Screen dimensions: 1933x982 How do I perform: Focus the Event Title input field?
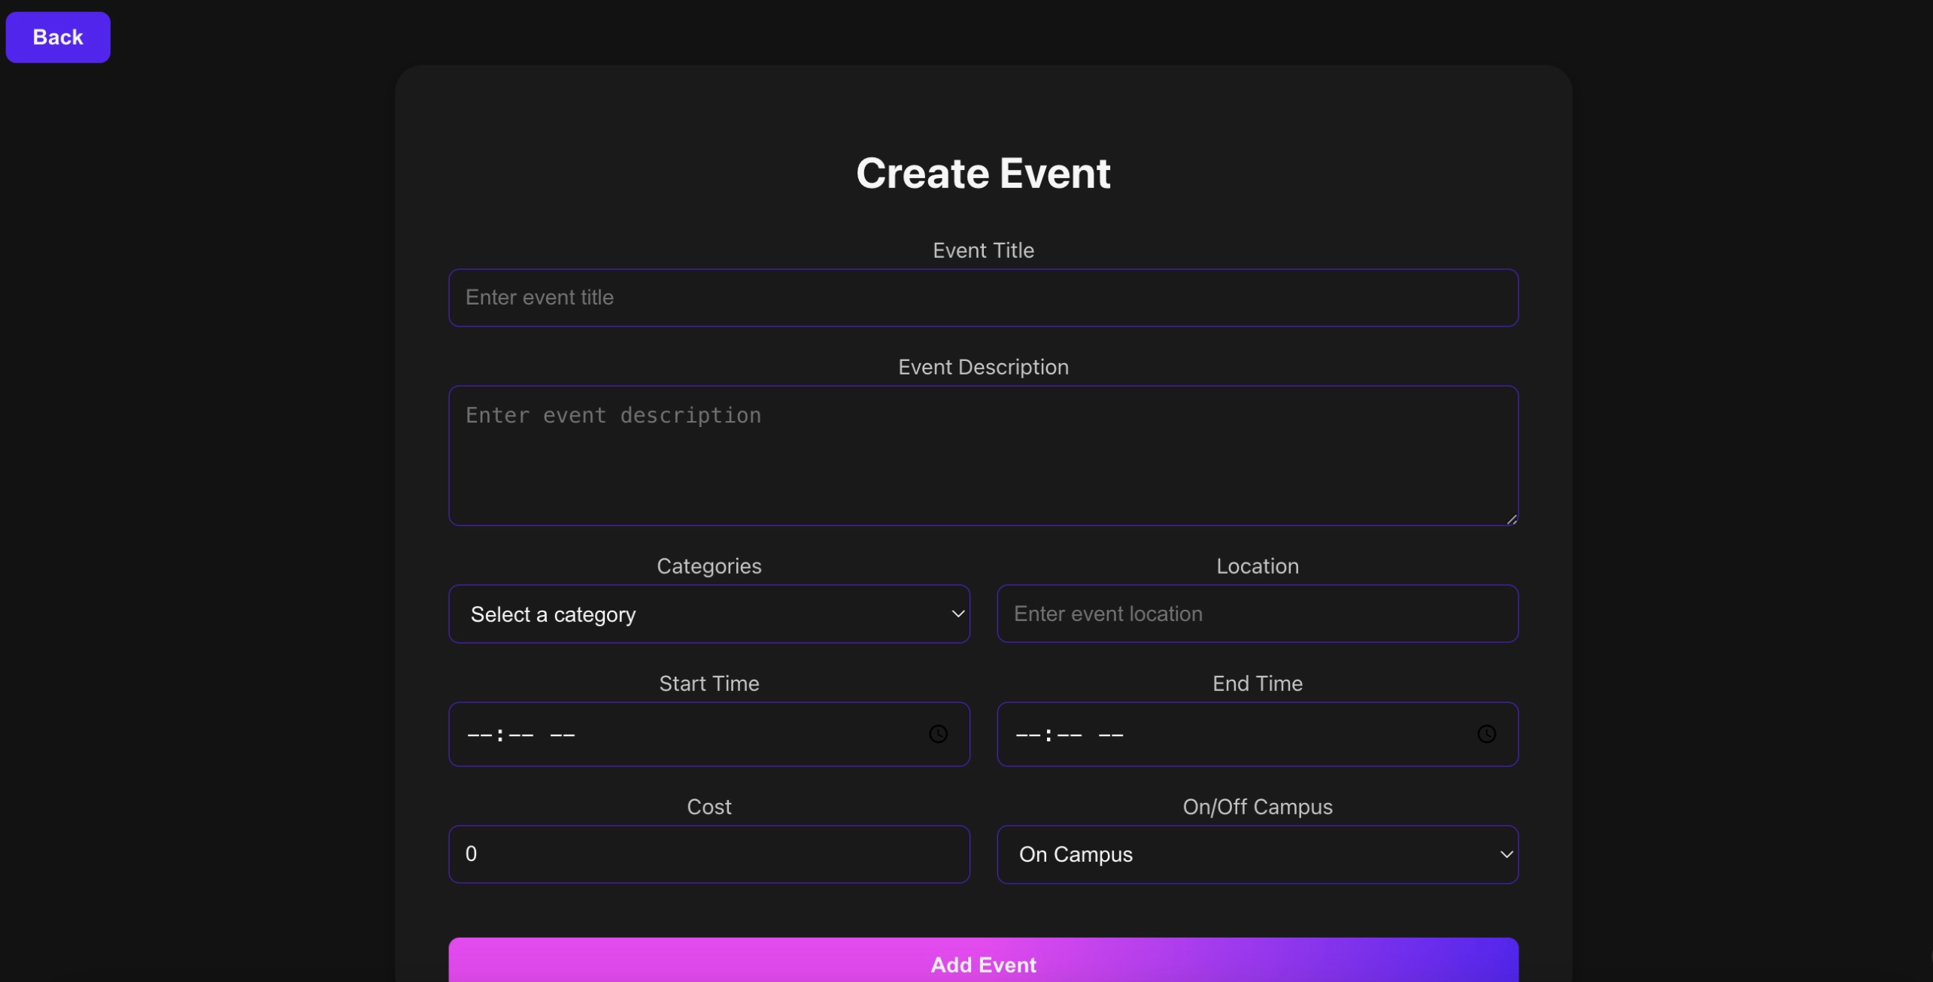point(983,298)
